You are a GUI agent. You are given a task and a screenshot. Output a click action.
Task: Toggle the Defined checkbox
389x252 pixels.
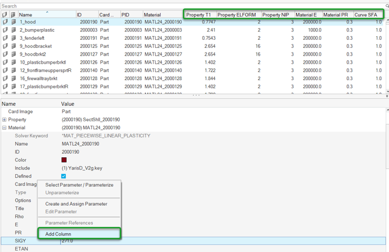(x=64, y=176)
